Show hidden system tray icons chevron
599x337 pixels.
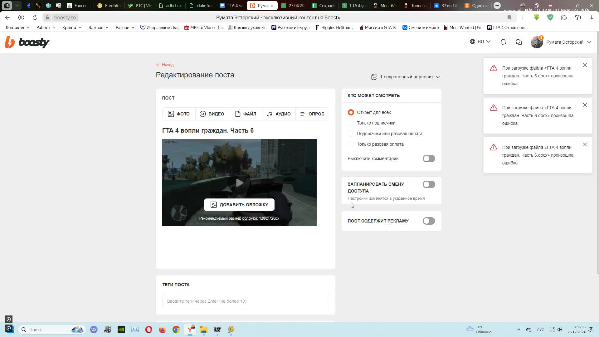(x=519, y=330)
